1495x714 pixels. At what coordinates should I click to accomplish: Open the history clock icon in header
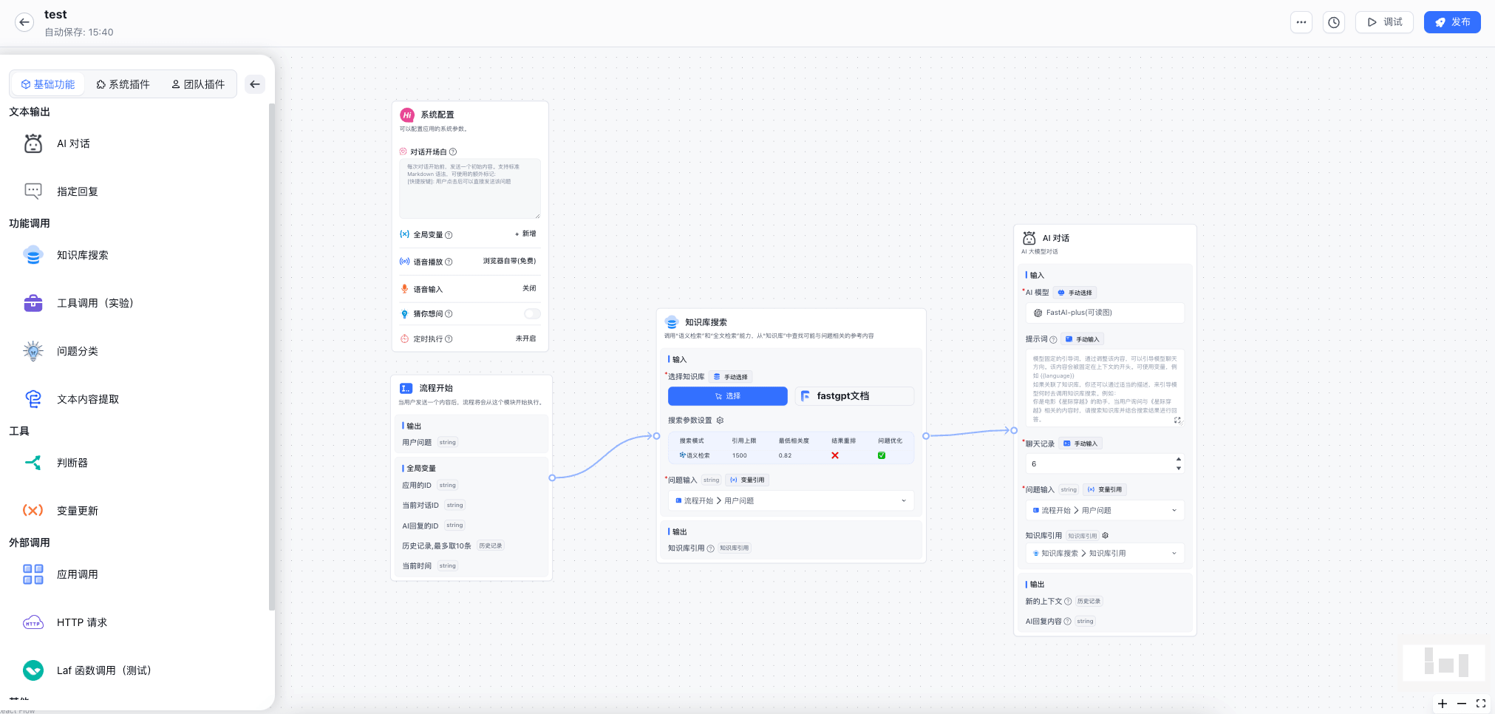1334,22
